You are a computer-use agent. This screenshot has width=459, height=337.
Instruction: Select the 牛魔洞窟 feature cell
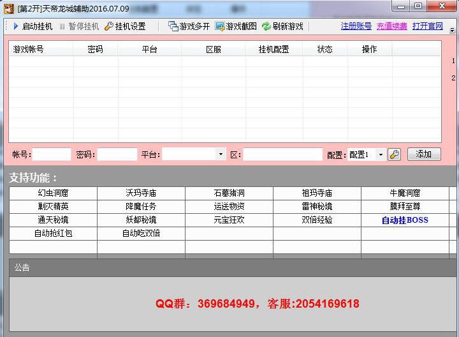[x=405, y=193]
